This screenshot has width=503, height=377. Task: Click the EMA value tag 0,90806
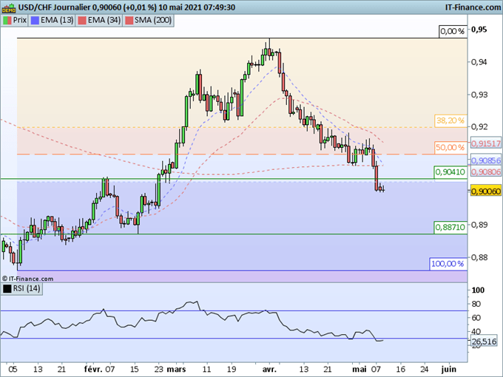click(486, 172)
